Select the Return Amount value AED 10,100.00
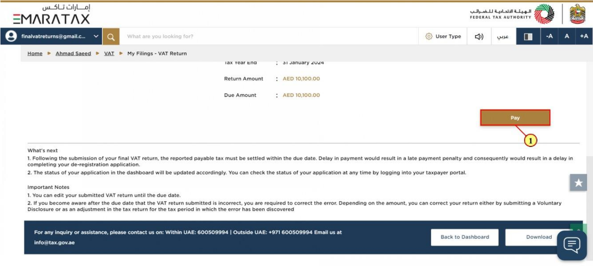 [x=301, y=79]
